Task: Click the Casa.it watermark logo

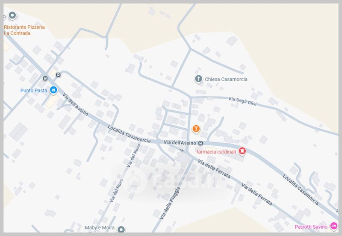Action: [172, 180]
